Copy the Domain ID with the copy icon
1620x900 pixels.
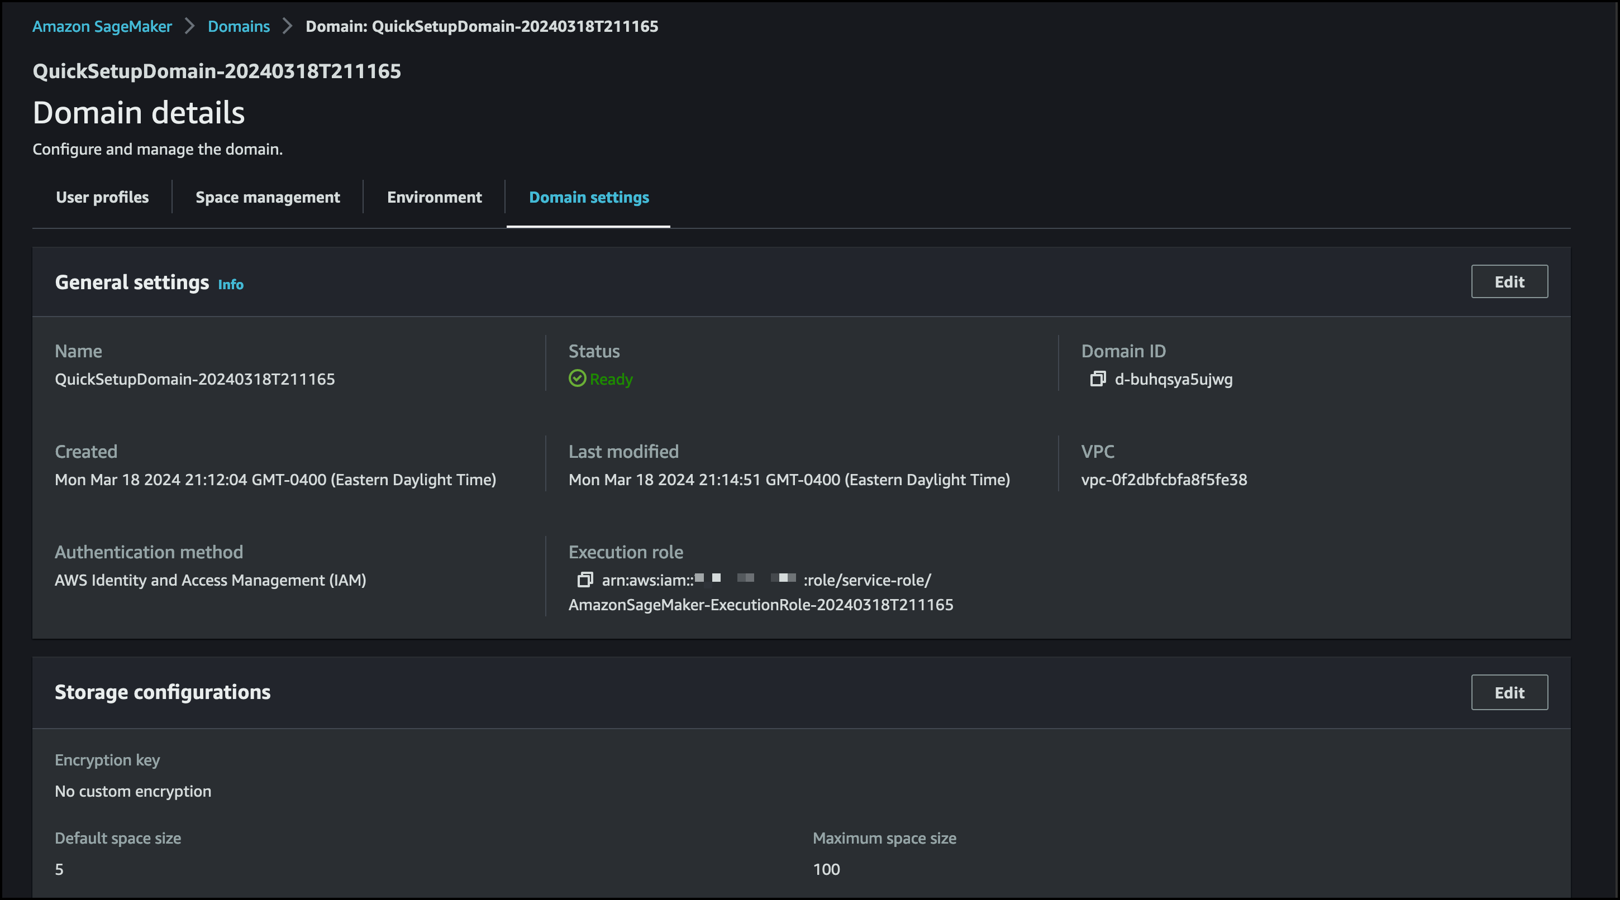click(x=1097, y=379)
